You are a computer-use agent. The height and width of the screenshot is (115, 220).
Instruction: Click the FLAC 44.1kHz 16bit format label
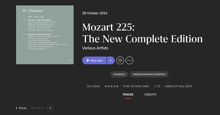point(136,86)
